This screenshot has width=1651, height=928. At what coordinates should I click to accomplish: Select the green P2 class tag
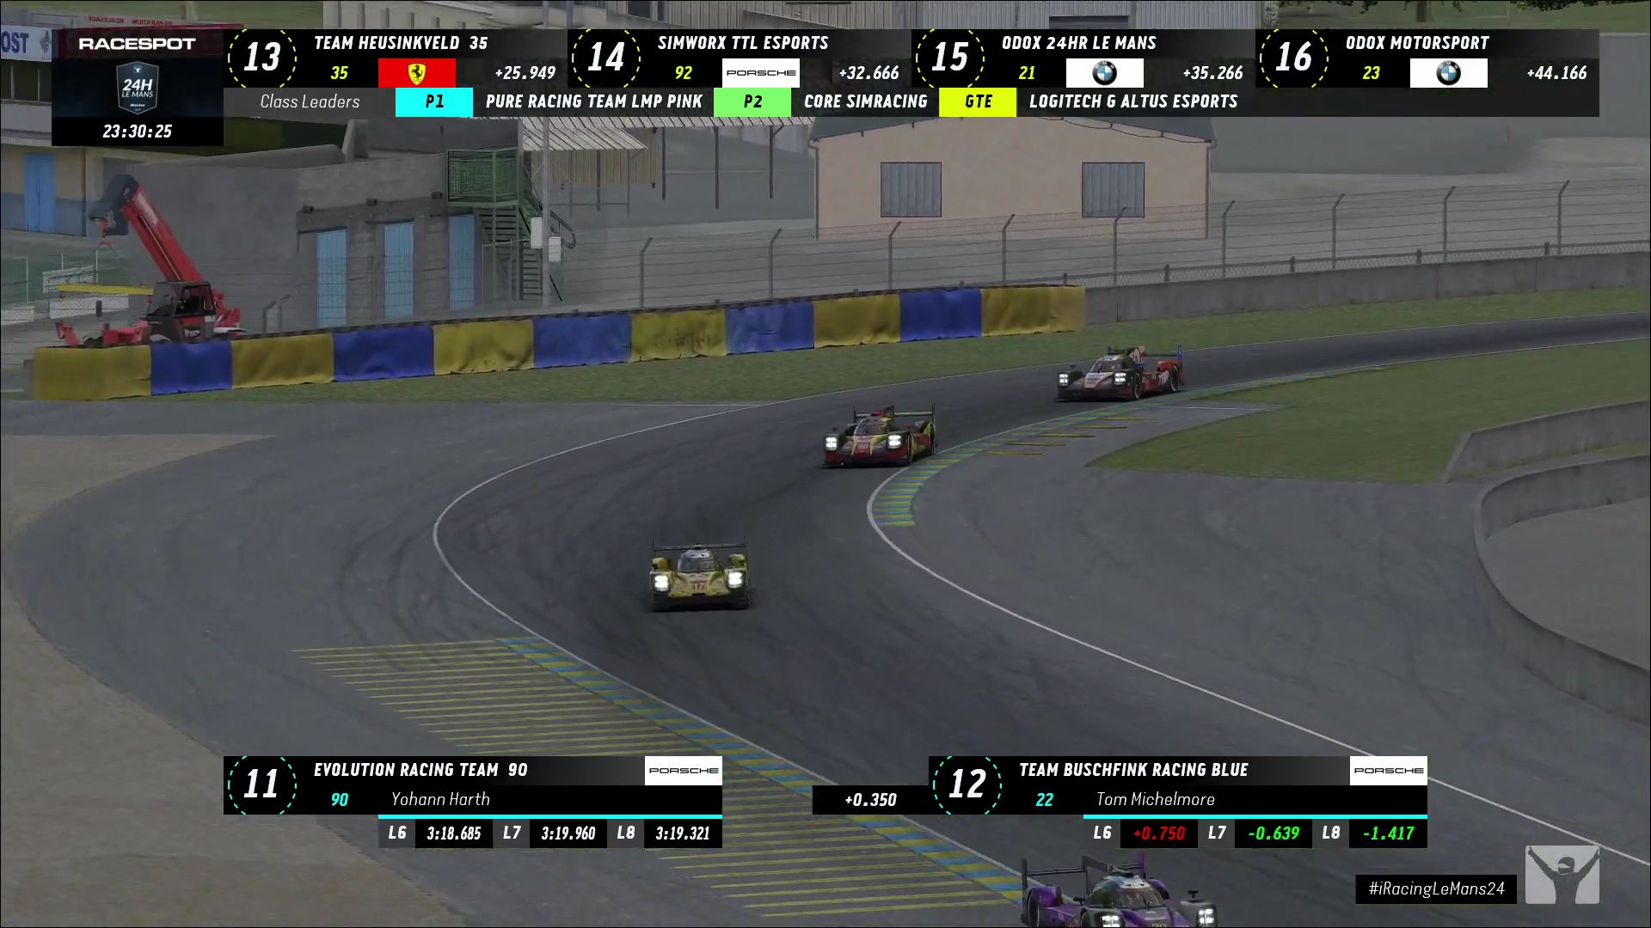752,101
